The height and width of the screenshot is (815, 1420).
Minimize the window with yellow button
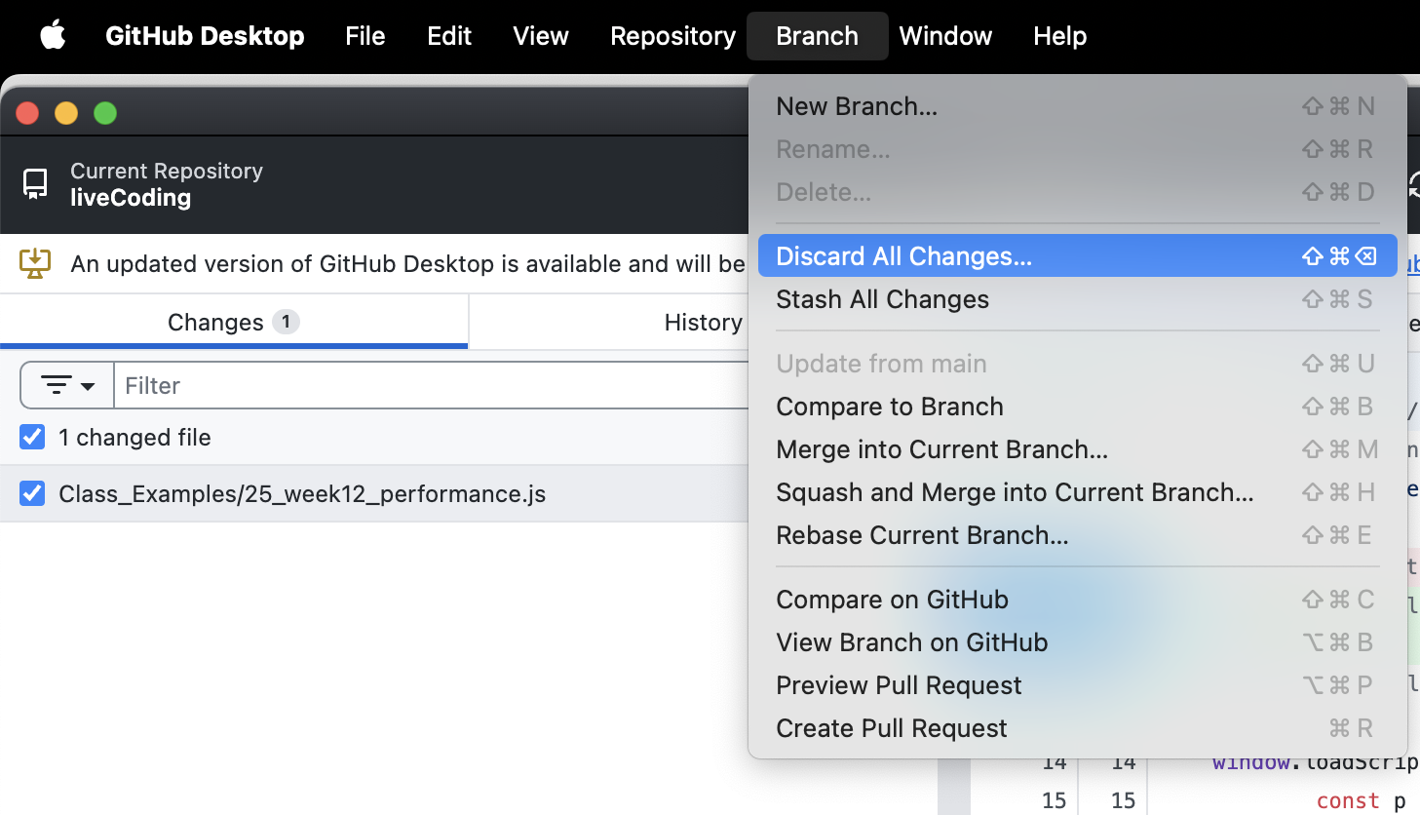tap(66, 113)
